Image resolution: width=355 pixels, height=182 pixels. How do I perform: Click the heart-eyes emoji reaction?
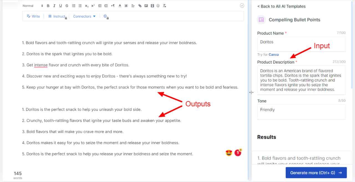(x=229, y=153)
